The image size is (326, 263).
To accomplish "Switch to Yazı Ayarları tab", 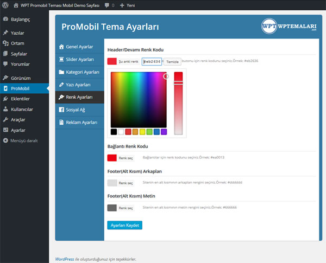I will [x=80, y=85].
